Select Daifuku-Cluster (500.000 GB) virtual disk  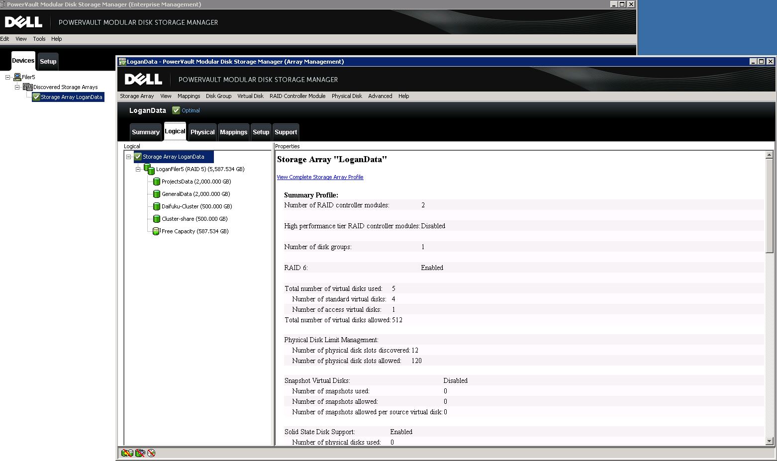196,206
